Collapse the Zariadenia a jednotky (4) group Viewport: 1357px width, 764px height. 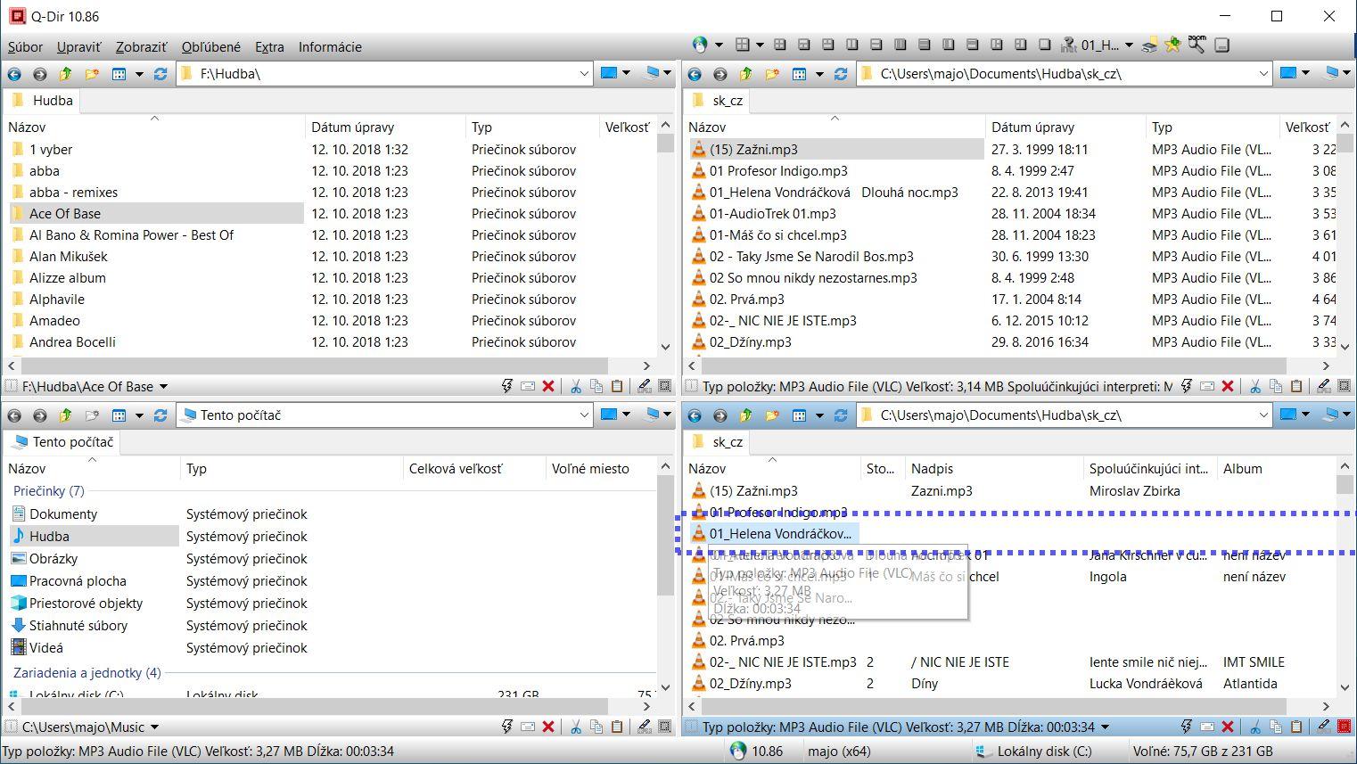point(87,673)
